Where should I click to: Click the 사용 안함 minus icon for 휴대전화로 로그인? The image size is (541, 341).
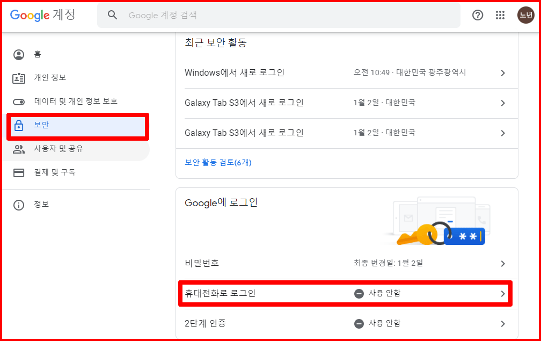[359, 294]
